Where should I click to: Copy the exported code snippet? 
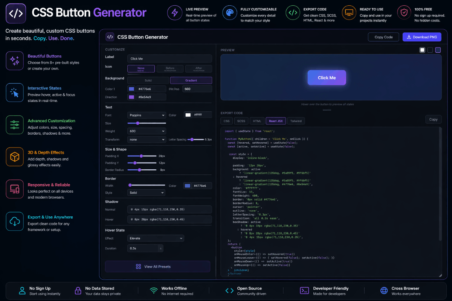point(433,119)
